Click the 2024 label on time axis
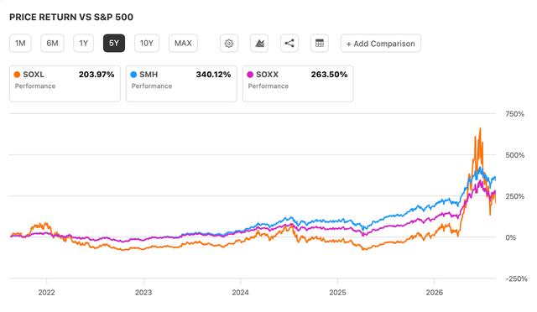 click(x=241, y=293)
